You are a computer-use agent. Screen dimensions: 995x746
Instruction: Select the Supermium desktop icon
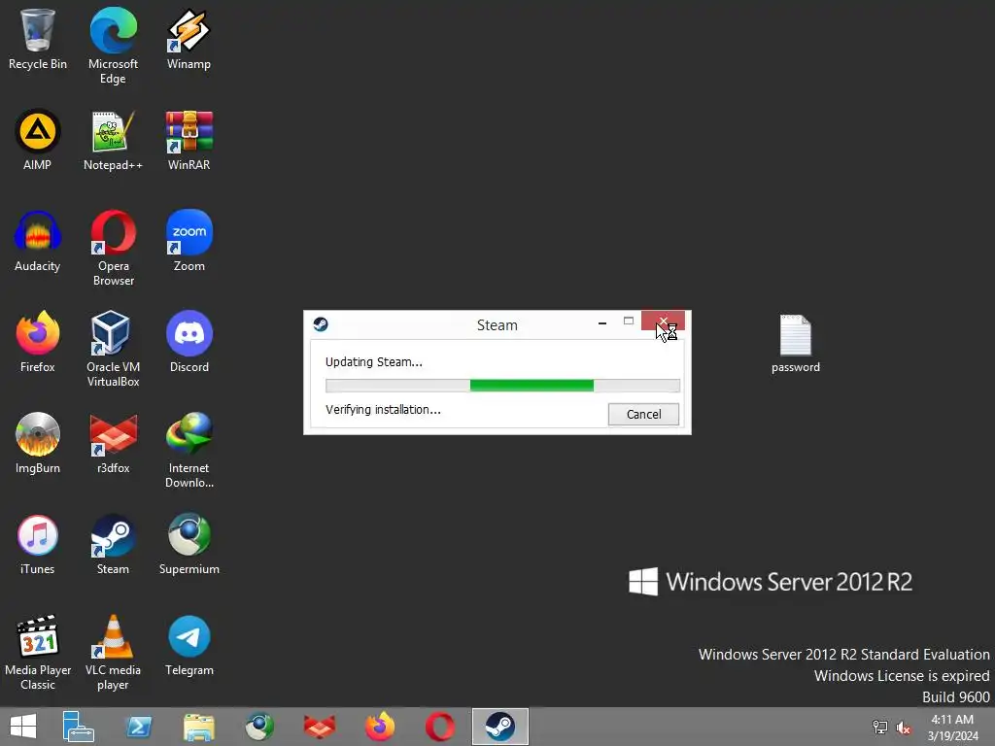point(189,545)
